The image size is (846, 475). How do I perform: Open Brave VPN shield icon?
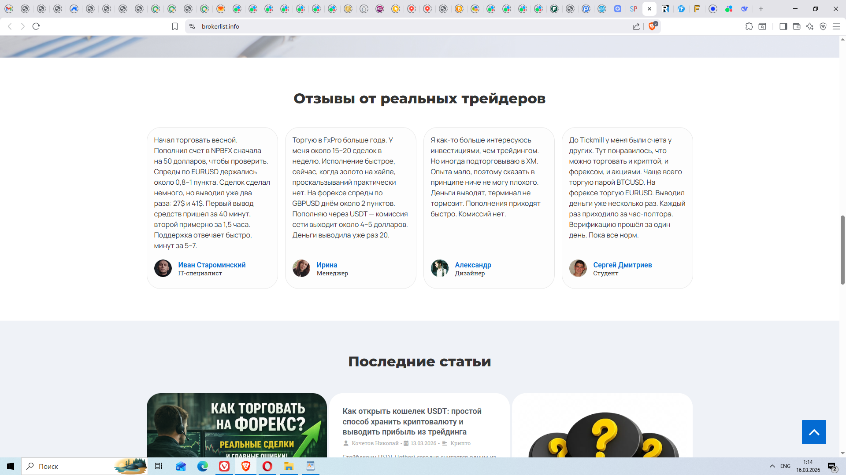823,26
